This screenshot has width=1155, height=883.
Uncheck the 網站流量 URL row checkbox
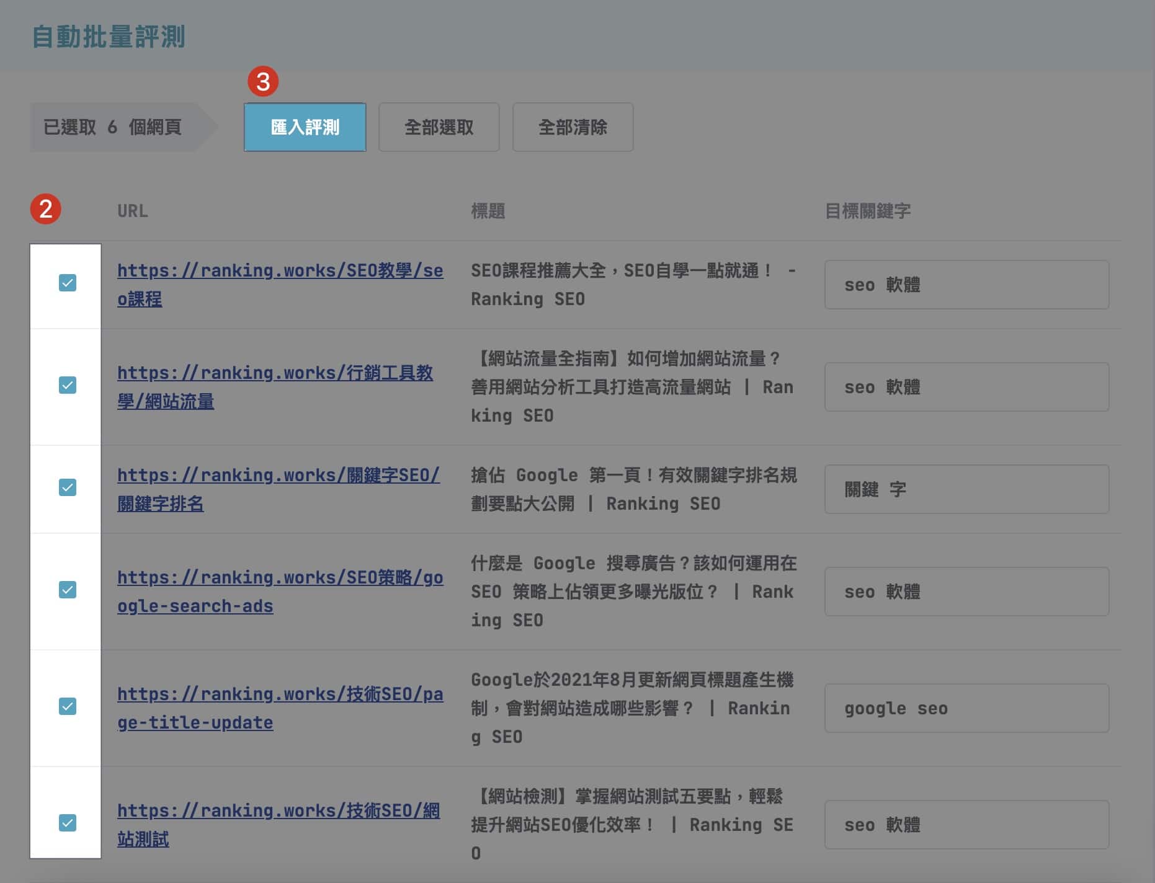point(68,385)
